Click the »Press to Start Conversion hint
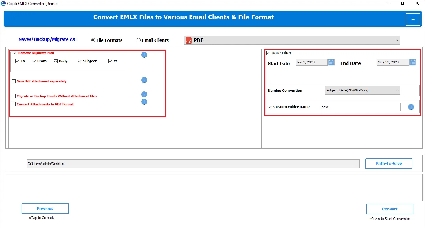 [390, 219]
